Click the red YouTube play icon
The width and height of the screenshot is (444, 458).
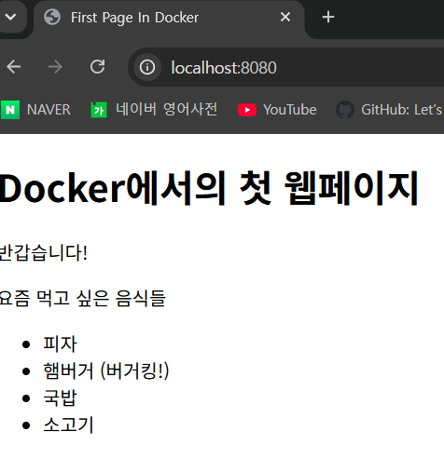pyautogui.click(x=247, y=110)
